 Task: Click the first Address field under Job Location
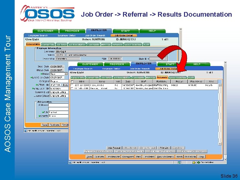coord(58,105)
